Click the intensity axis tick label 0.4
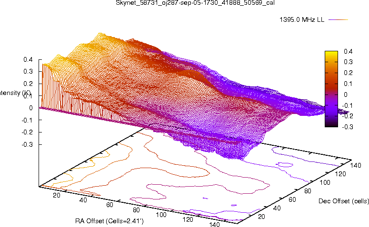This screenshot has height=227, width=369. (28, 60)
